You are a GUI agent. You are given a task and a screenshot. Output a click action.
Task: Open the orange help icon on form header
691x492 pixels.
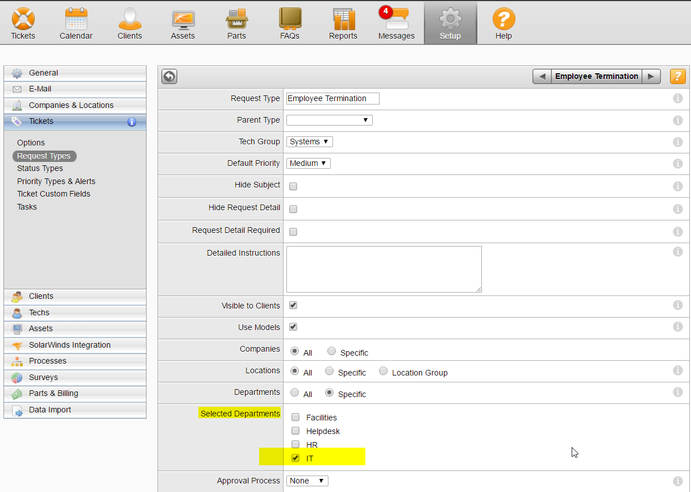[677, 76]
